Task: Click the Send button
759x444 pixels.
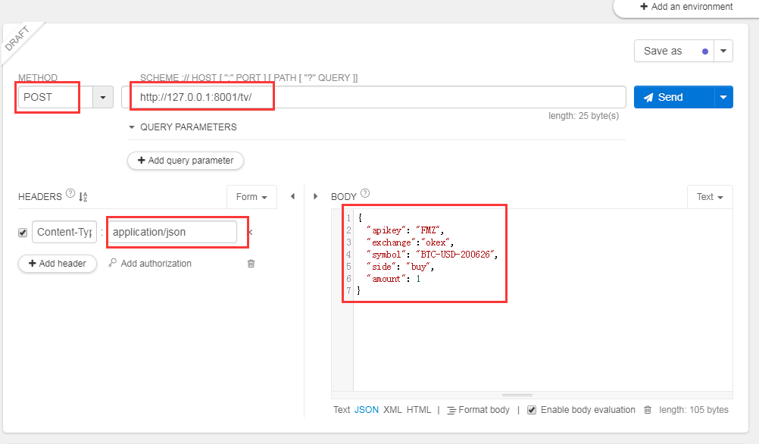Action: point(674,97)
